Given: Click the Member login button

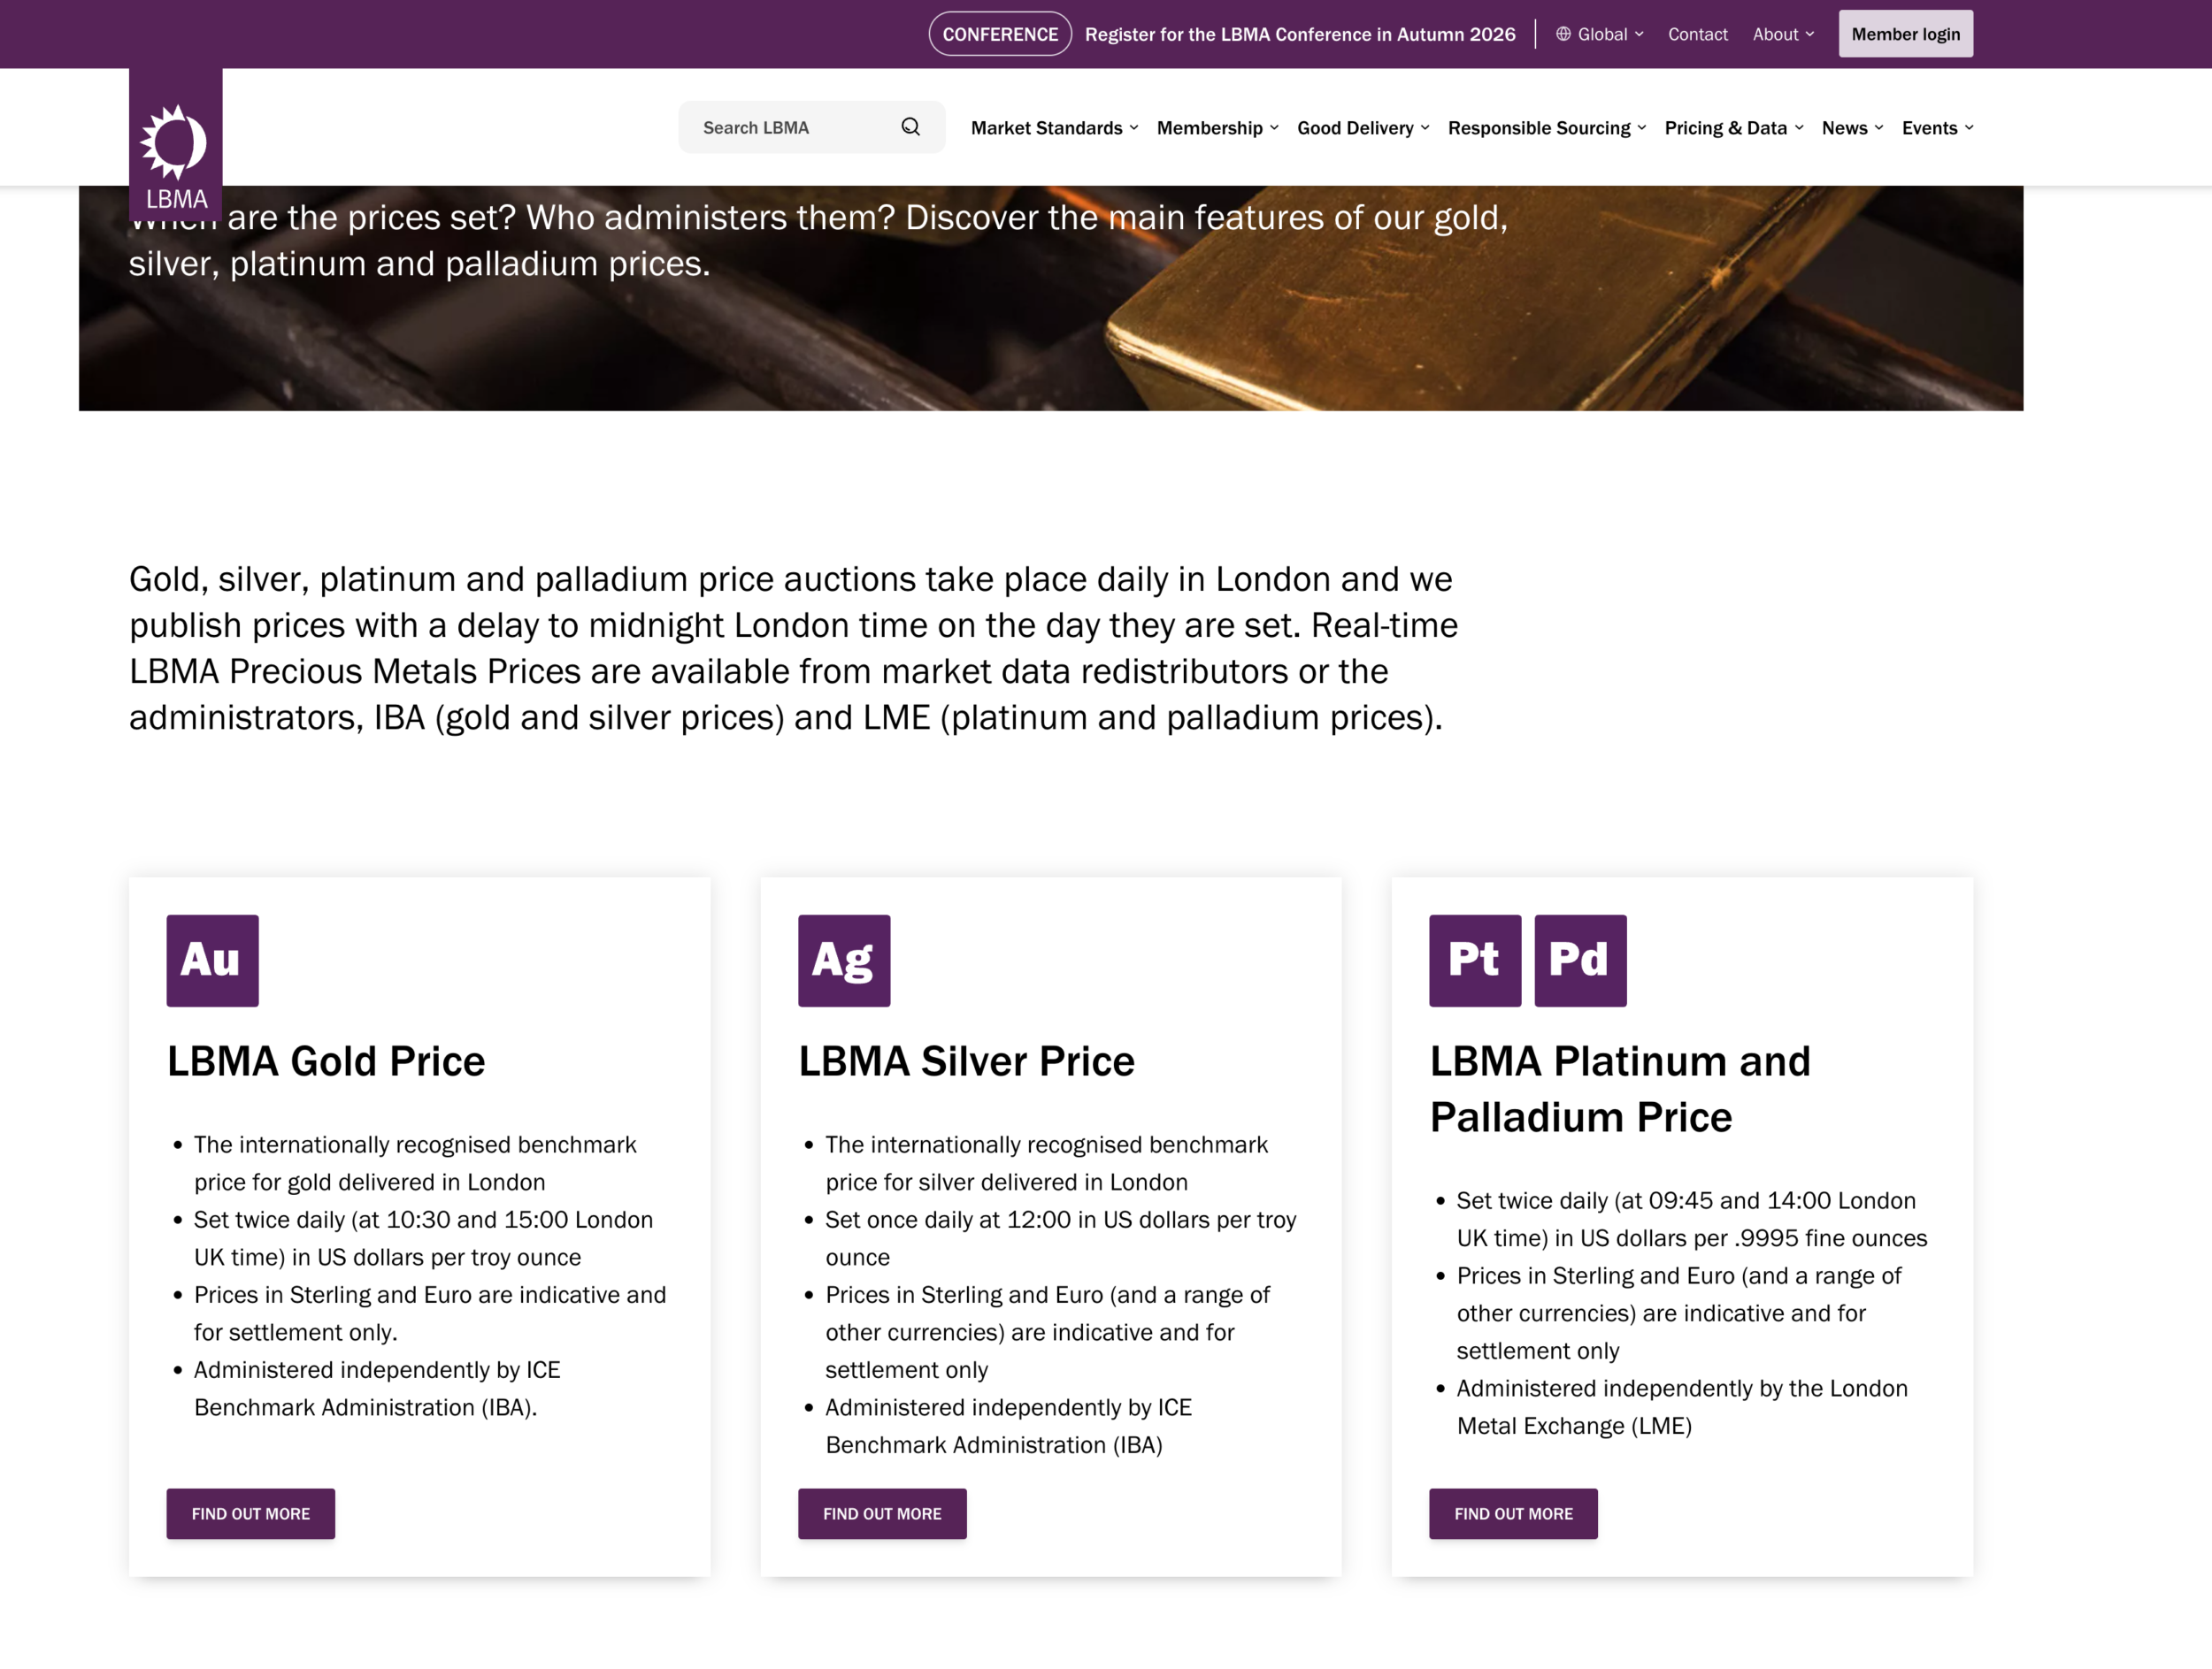Looking at the screenshot, I should tap(1905, 34).
